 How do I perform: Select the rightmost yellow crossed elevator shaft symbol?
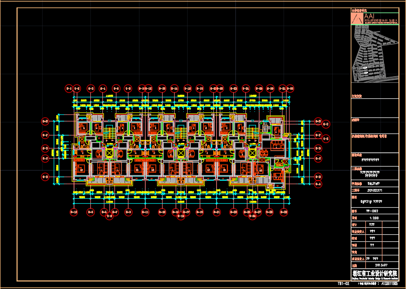(252, 153)
